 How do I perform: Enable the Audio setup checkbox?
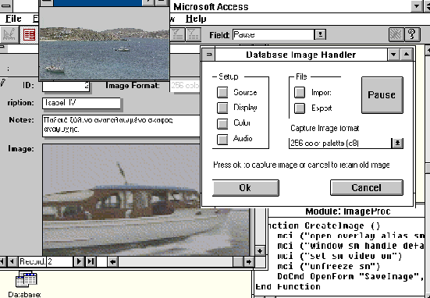(222, 140)
